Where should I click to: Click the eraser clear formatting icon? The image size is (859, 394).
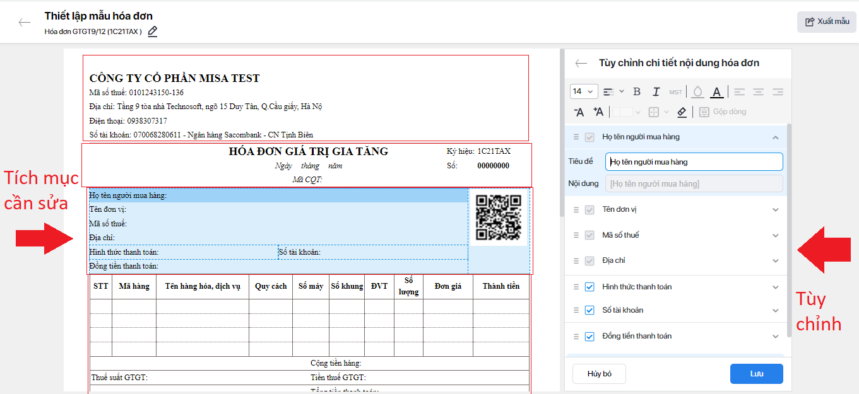[682, 112]
